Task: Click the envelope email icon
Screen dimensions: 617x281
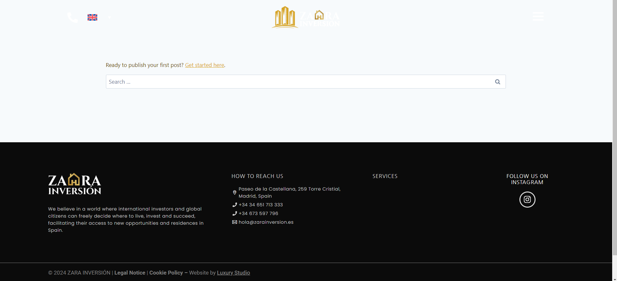Action: (234, 222)
